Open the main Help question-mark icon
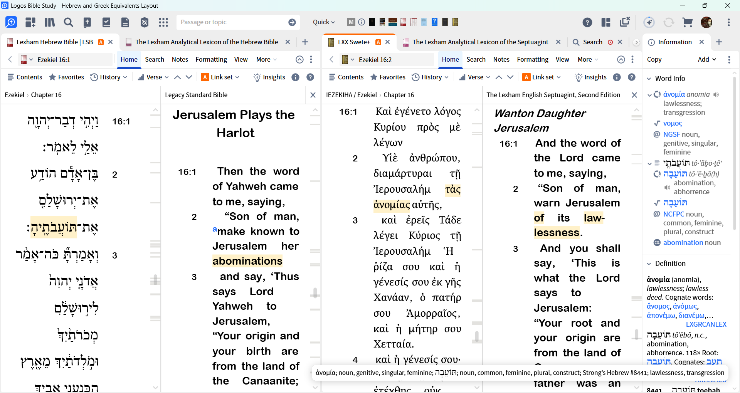This screenshot has width=740, height=393. pos(587,22)
